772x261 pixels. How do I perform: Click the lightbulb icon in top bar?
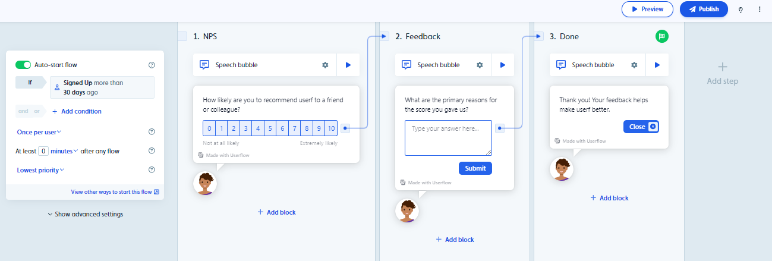tap(741, 10)
